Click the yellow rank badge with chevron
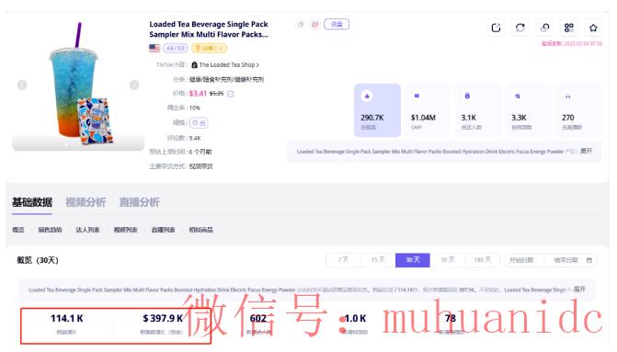This screenshot has height=352, width=617. coord(209,48)
